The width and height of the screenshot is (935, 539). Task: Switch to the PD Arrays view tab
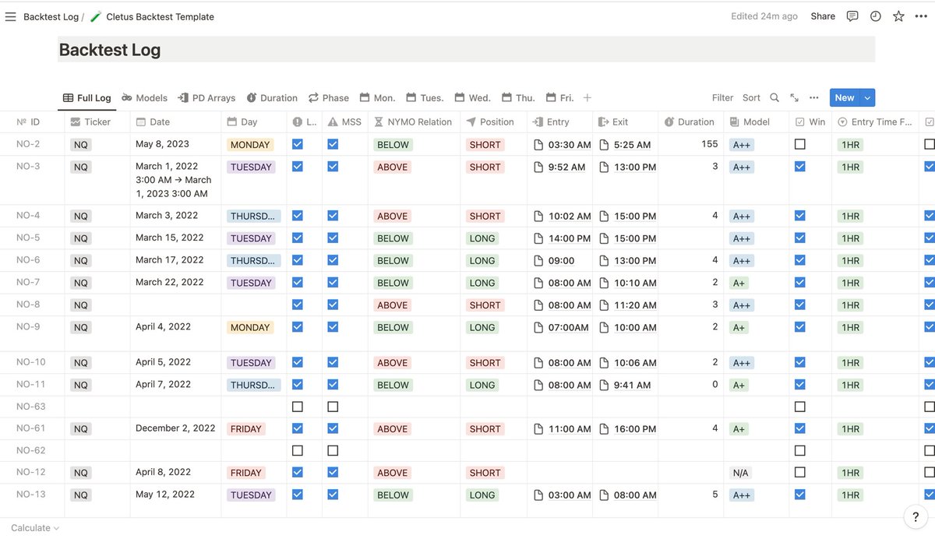click(x=206, y=97)
